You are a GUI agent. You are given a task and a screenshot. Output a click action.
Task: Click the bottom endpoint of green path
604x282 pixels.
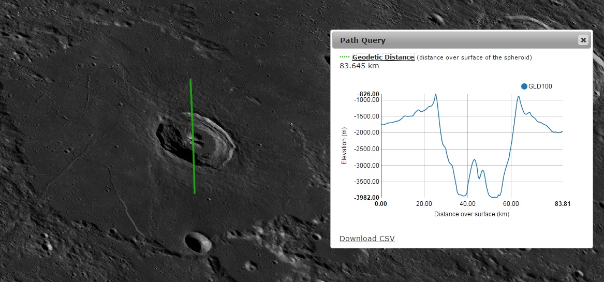point(195,193)
